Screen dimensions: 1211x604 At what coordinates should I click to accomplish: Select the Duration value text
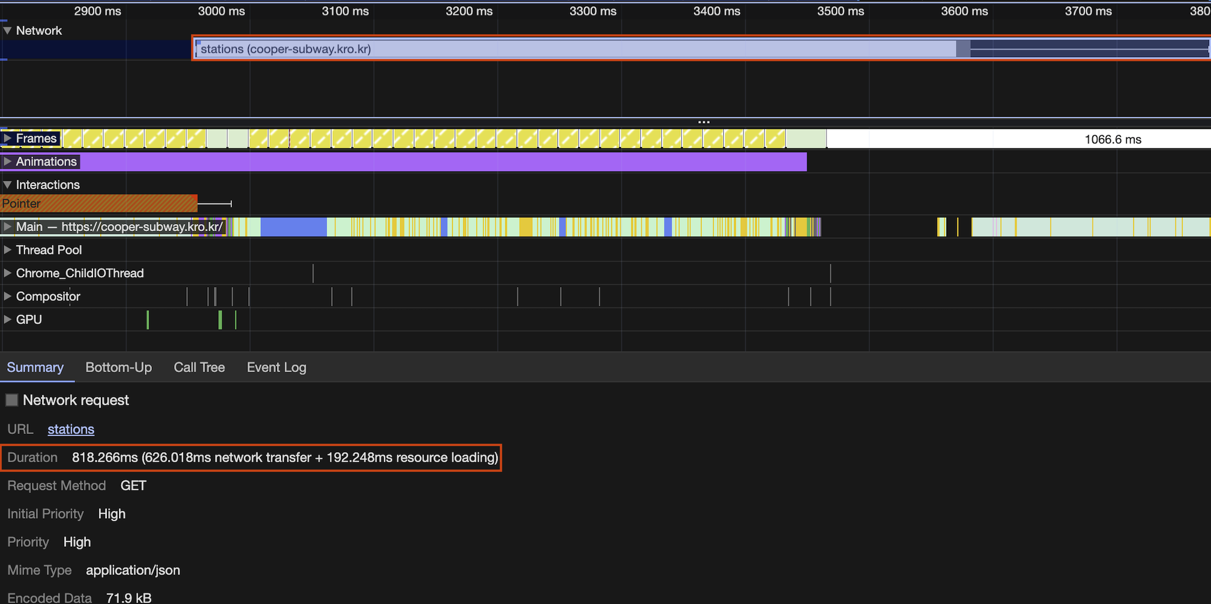coord(285,458)
